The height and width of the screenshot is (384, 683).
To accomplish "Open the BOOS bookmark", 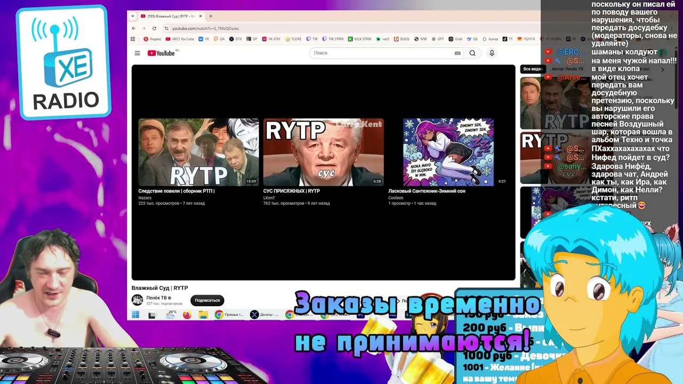I will [401, 39].
